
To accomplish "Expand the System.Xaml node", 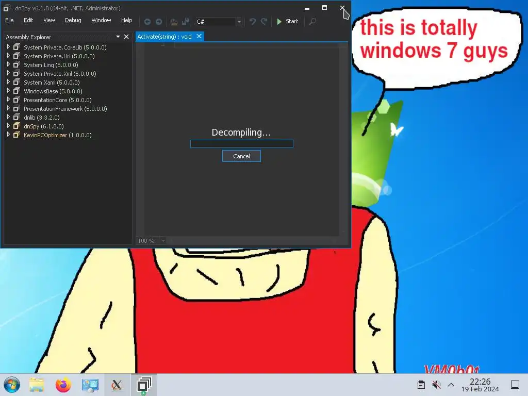I will [8, 82].
